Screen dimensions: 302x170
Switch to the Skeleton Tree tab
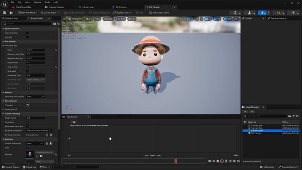point(11,18)
